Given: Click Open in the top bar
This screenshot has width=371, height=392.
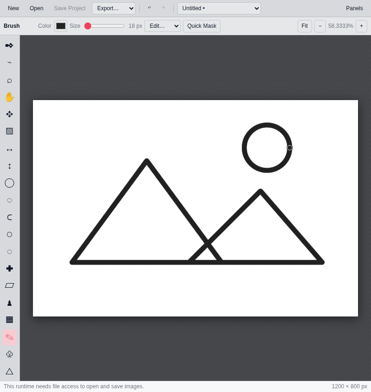Looking at the screenshot, I should pyautogui.click(x=36, y=8).
